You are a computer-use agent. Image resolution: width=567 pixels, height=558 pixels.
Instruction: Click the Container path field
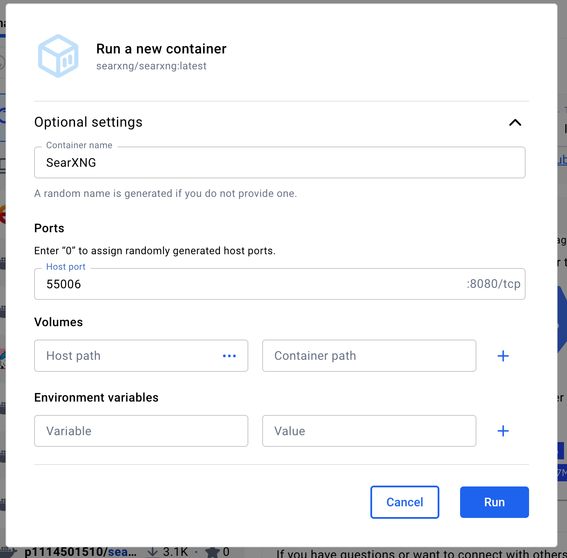369,356
